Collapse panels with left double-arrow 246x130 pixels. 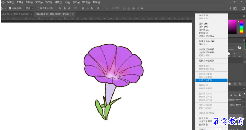[x=200, y=12]
